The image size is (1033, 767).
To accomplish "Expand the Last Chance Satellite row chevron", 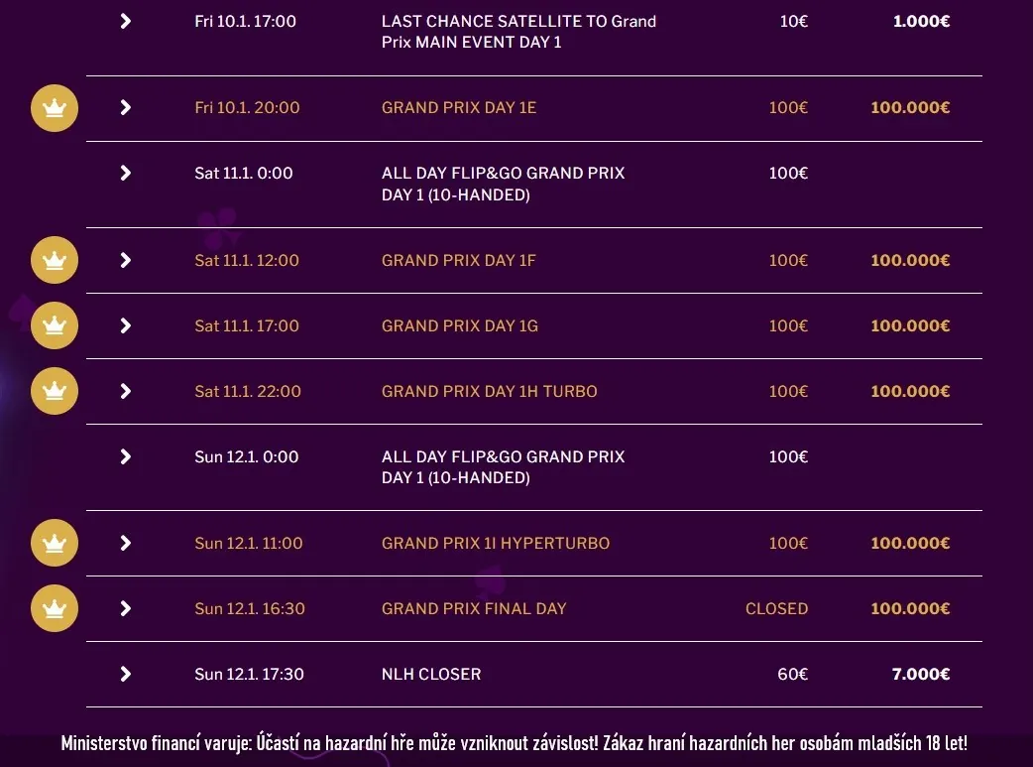I will pos(126,21).
